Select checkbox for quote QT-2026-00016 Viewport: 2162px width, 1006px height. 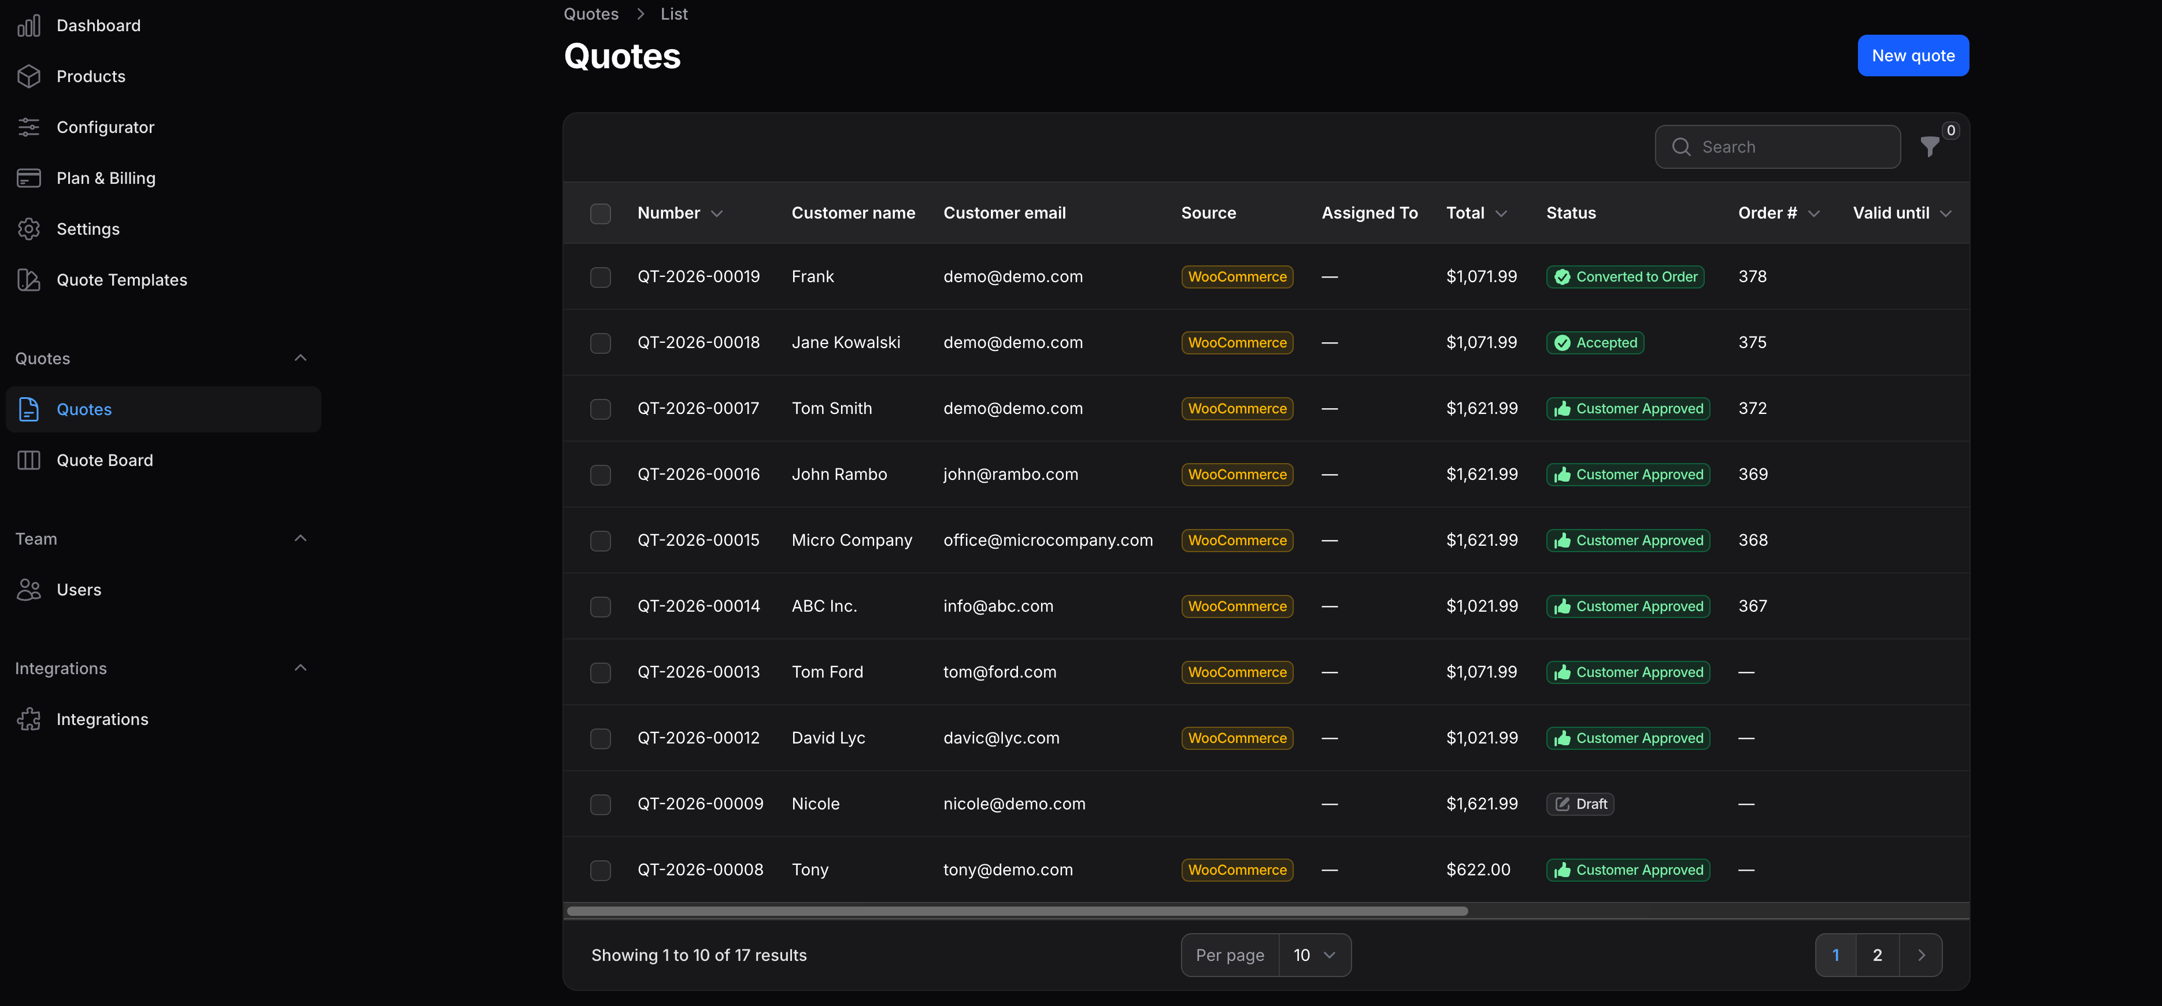[600, 475]
